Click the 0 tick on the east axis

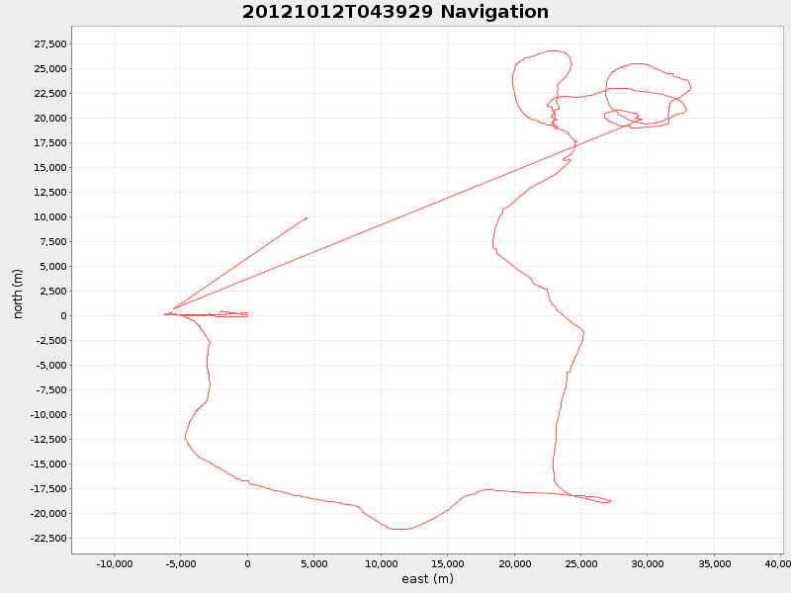pos(246,563)
